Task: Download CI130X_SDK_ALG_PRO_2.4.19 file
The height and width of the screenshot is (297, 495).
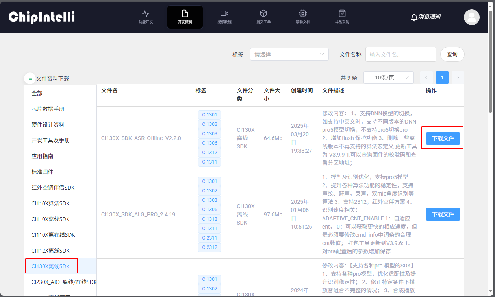Action: (x=443, y=214)
